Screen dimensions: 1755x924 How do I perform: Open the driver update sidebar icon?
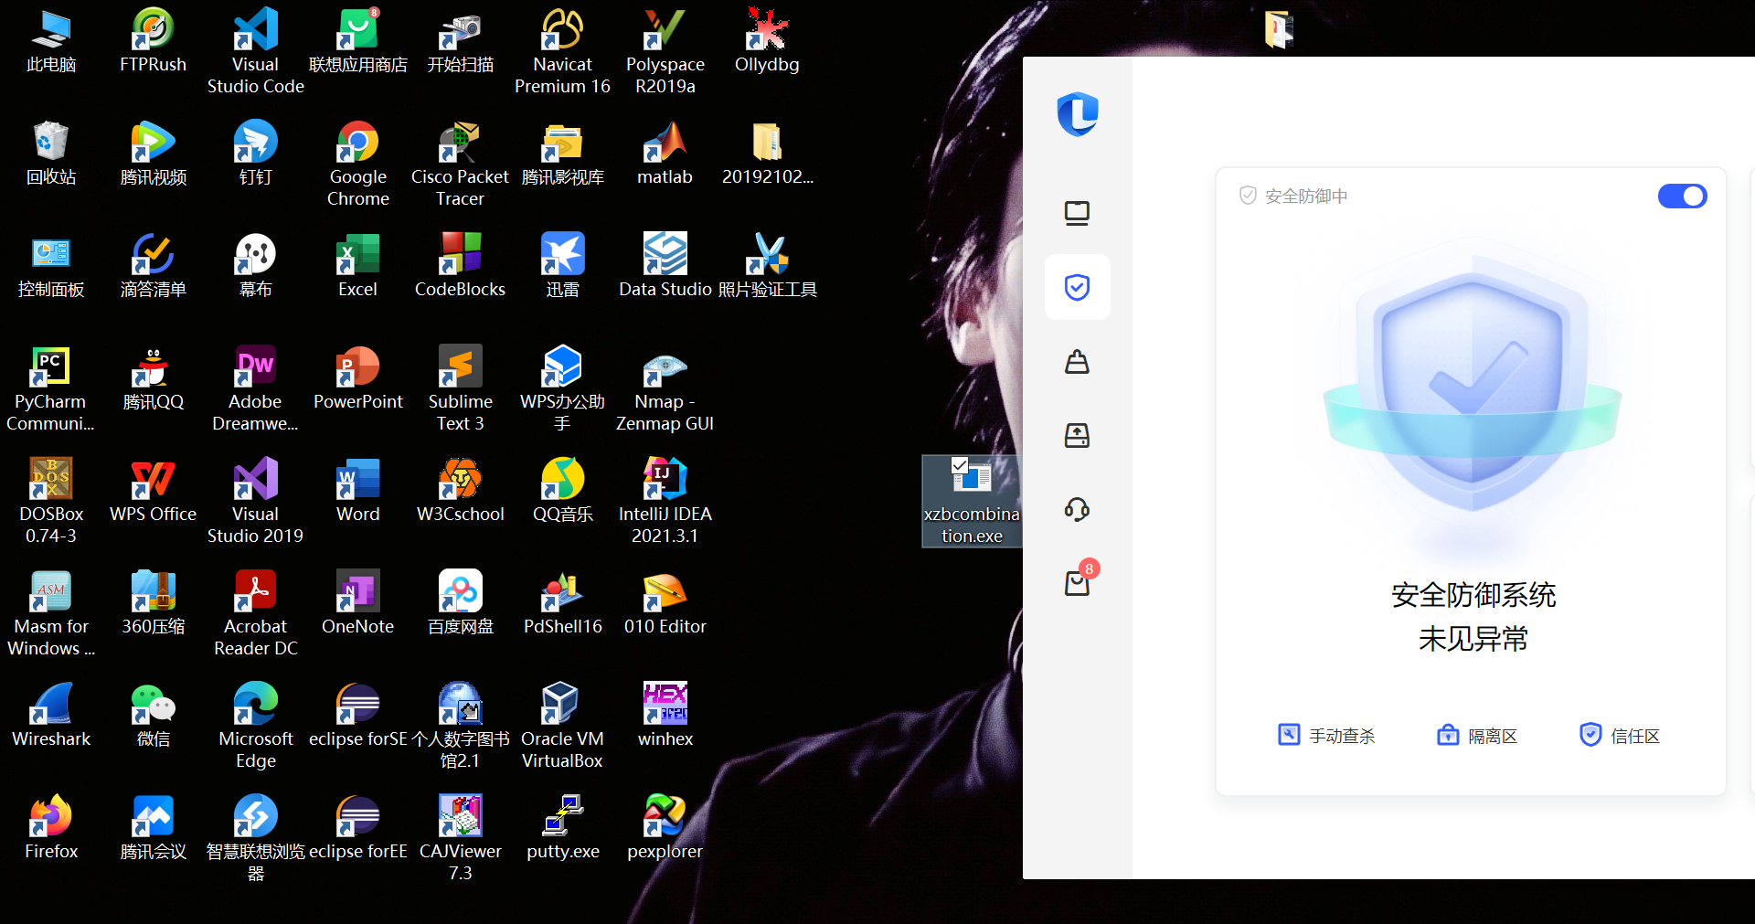(1077, 435)
